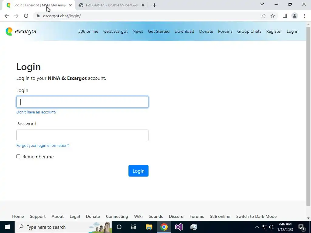Click the Cortana circle taskbar icon

[x=119, y=227]
